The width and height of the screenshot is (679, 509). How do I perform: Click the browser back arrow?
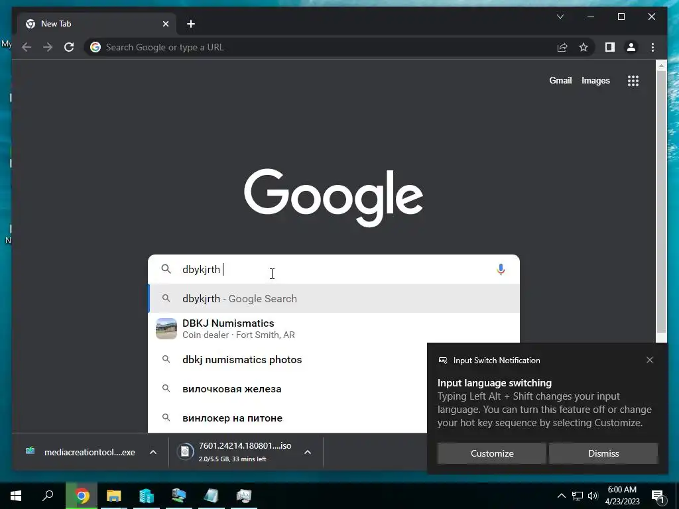pyautogui.click(x=27, y=47)
